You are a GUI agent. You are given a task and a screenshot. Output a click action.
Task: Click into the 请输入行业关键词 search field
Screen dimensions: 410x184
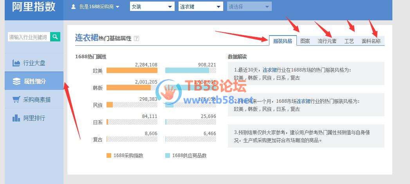coord(29,37)
